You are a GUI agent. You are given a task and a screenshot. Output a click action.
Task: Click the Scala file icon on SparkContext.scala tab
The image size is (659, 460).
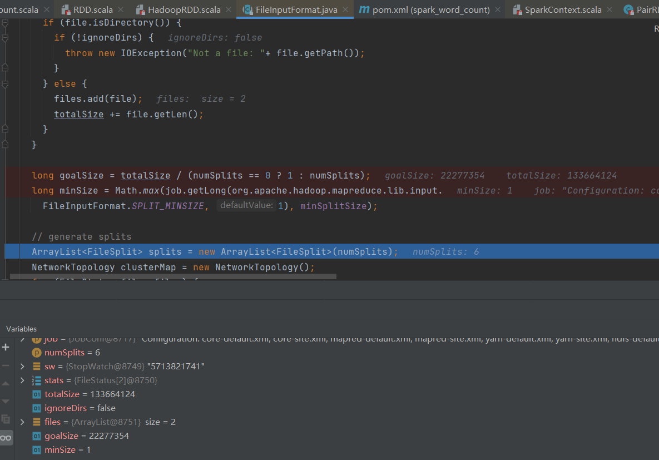(517, 9)
